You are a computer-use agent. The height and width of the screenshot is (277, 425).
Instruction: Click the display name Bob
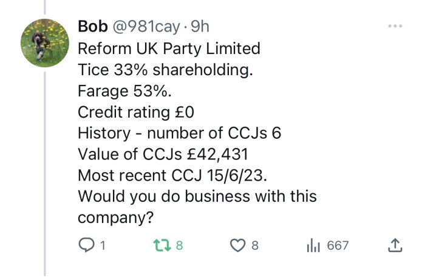pos(93,27)
